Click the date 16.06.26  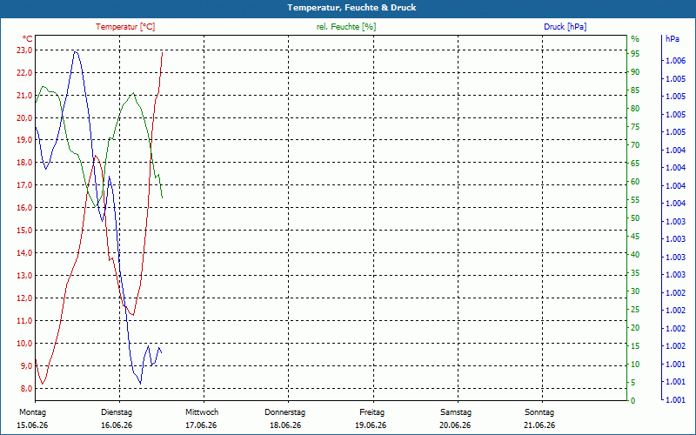point(117,425)
